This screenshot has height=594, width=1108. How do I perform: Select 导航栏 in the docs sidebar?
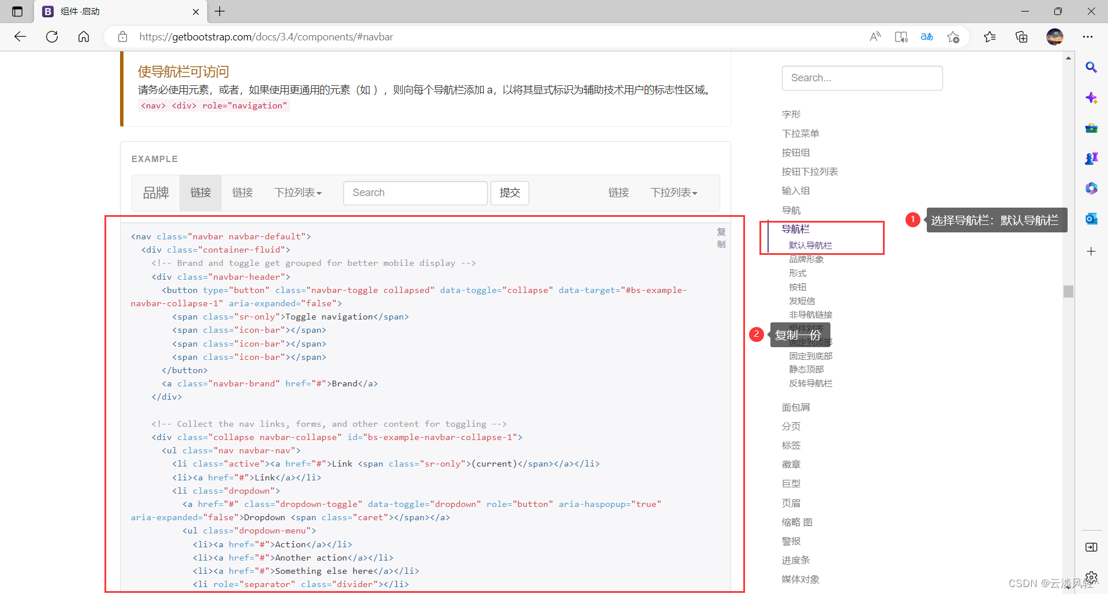796,229
